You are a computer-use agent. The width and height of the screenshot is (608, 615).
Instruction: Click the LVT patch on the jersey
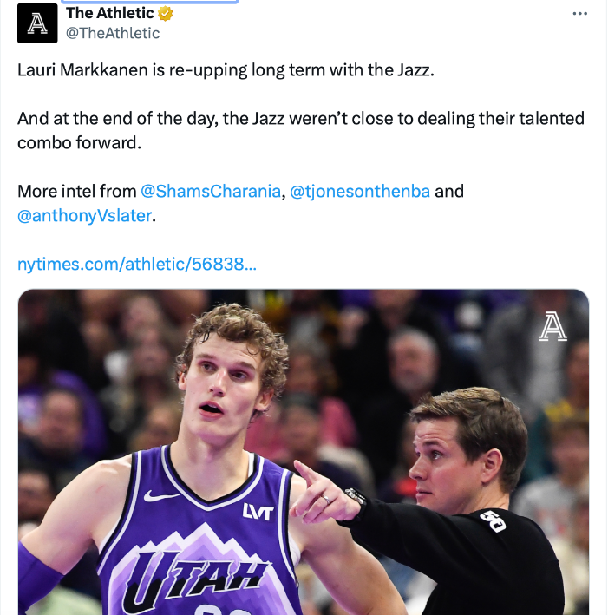pos(258,512)
